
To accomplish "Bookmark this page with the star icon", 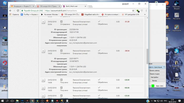I will [133, 11].
